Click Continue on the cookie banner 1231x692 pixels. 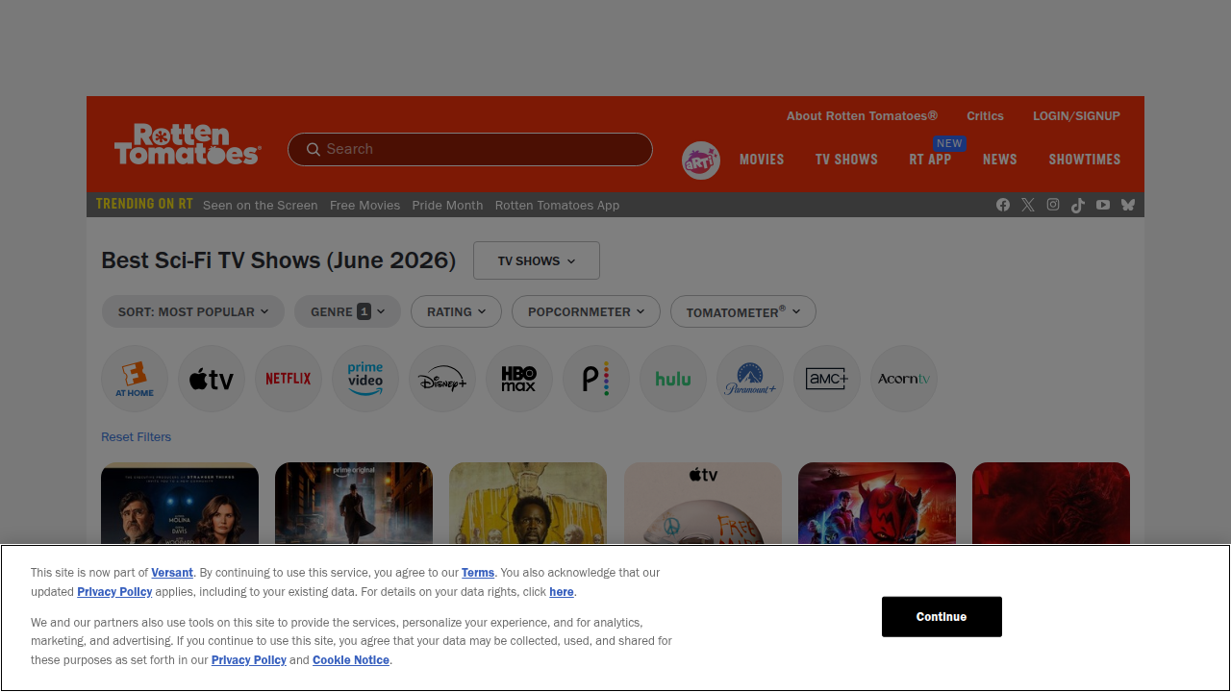click(x=942, y=616)
